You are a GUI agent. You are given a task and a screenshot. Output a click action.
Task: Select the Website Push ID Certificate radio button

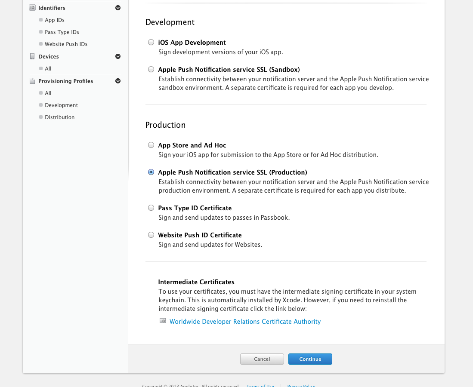[x=151, y=235]
